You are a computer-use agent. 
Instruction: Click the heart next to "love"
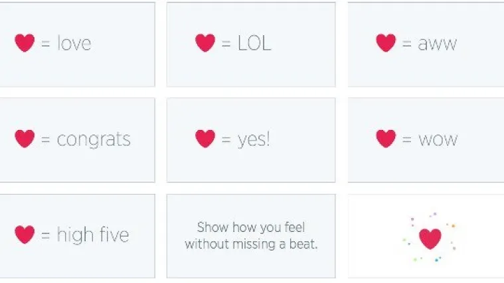point(25,43)
